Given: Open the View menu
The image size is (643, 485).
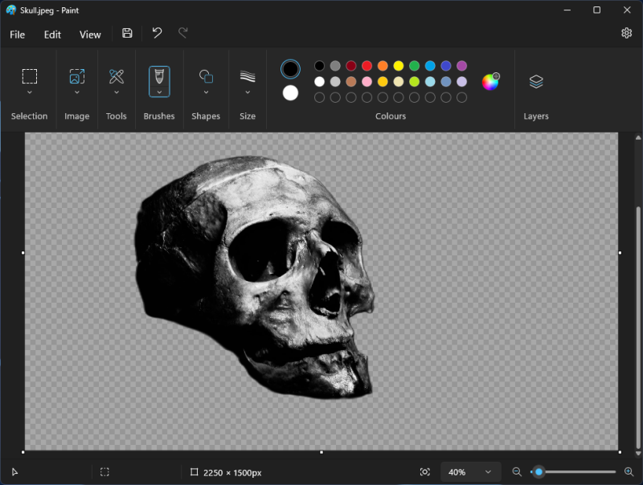Looking at the screenshot, I should pos(90,35).
